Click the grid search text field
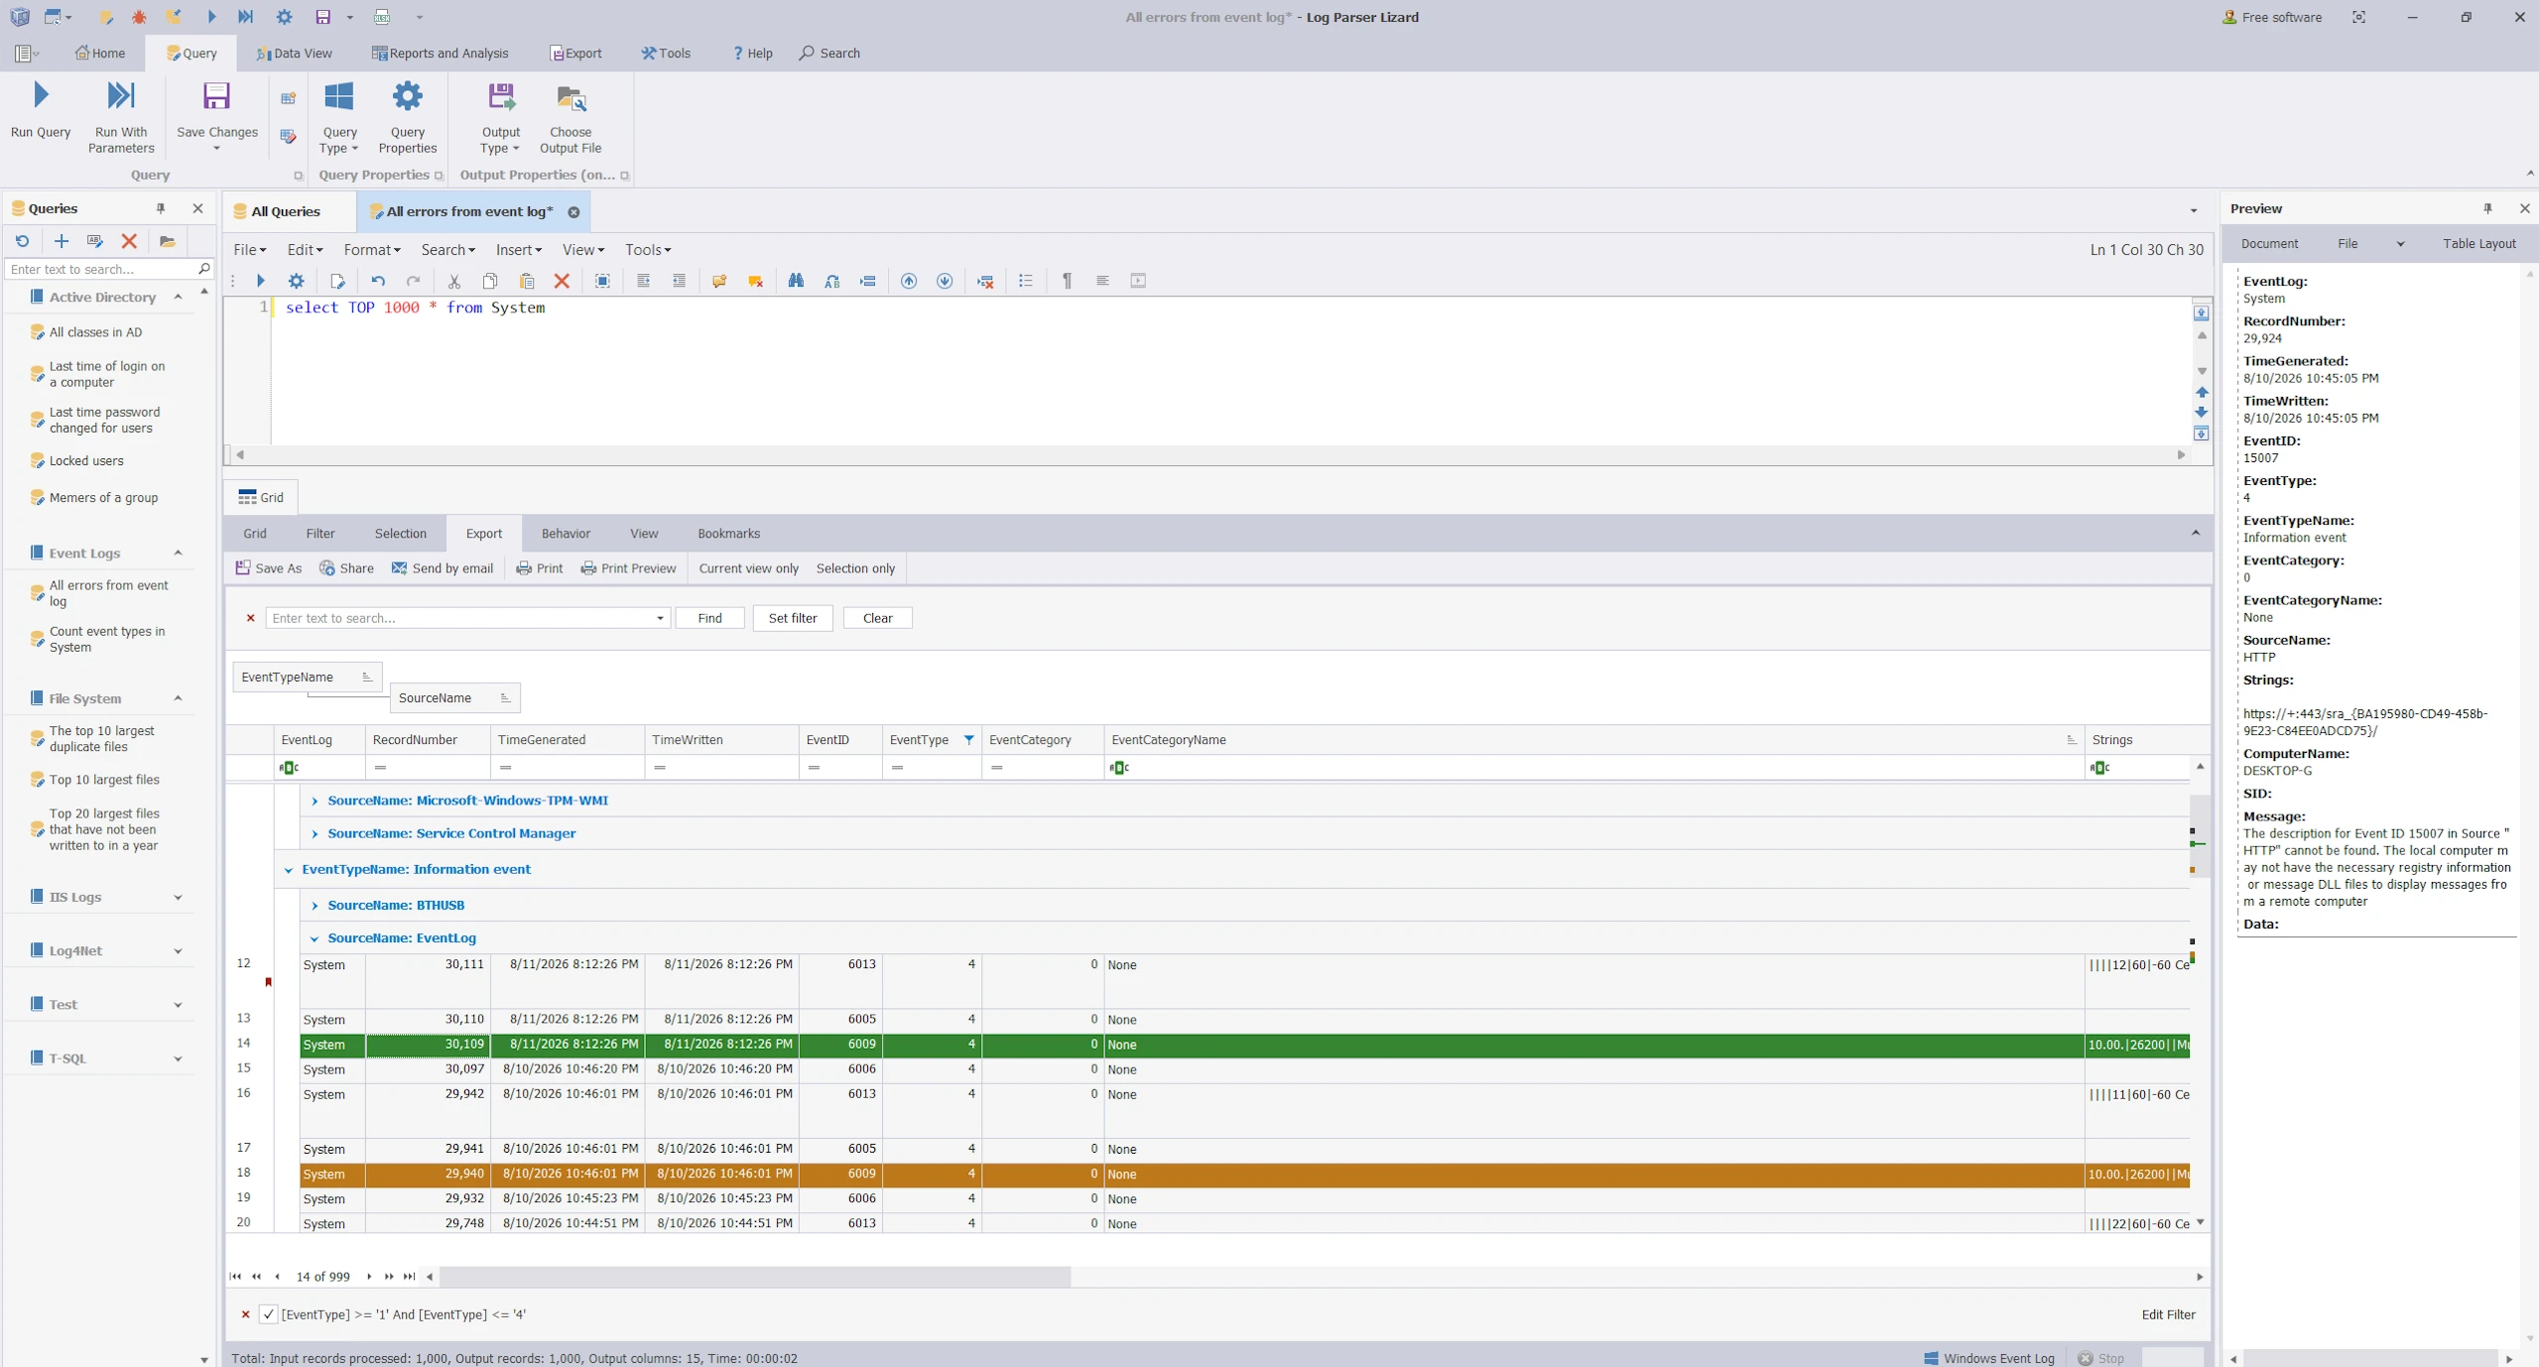2539x1367 pixels. click(460, 618)
